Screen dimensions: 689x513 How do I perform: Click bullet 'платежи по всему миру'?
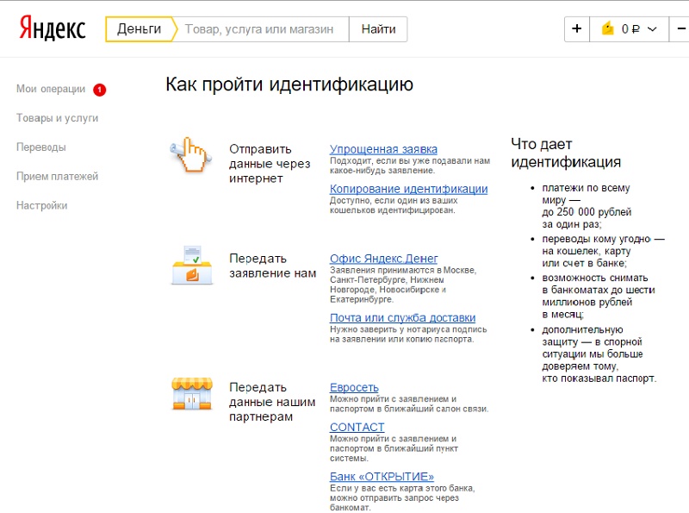pyautogui.click(x=587, y=206)
